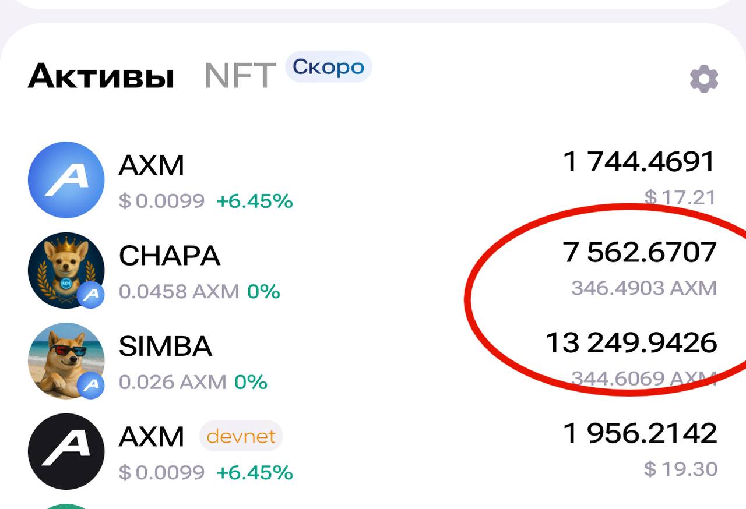
Task: Open the settings gear
Action: click(x=704, y=77)
